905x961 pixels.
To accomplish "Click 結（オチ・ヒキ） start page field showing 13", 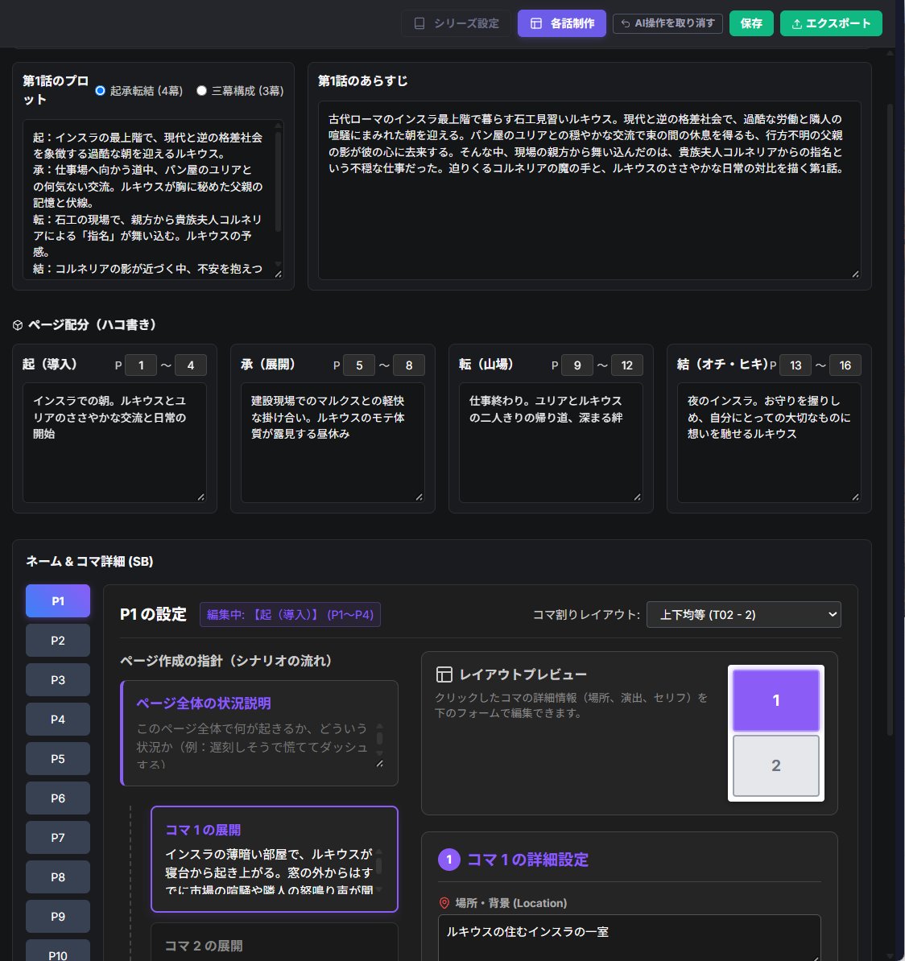I will click(795, 365).
